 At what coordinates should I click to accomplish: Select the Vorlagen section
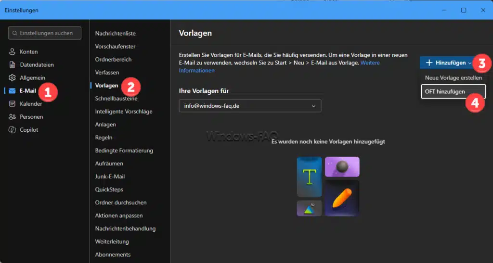pyautogui.click(x=106, y=86)
